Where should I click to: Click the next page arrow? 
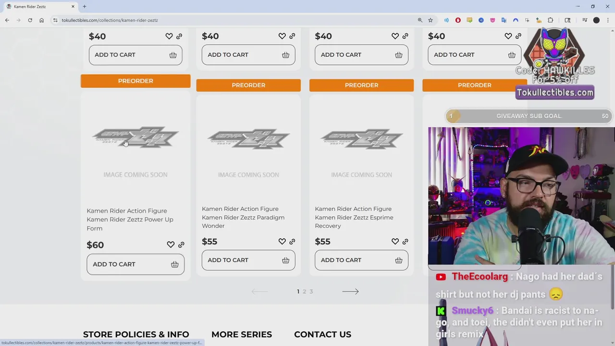click(350, 291)
